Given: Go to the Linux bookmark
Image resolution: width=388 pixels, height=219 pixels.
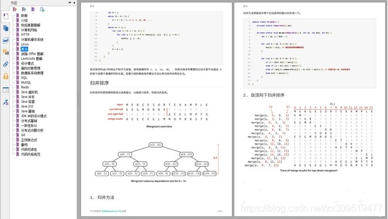Looking at the screenshot, I should [x=25, y=44].
